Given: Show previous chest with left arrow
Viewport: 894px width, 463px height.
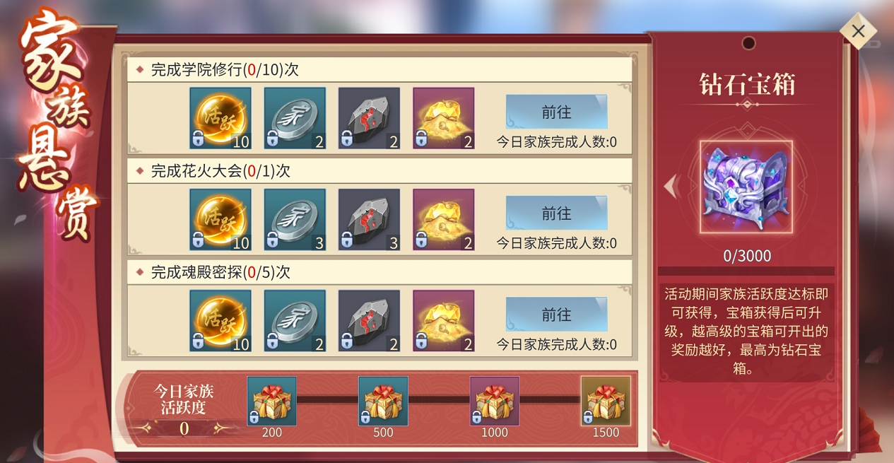Looking at the screenshot, I should click(x=671, y=187).
